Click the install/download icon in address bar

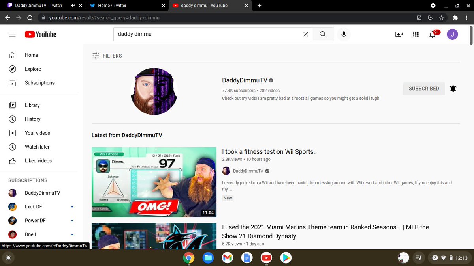point(430,18)
